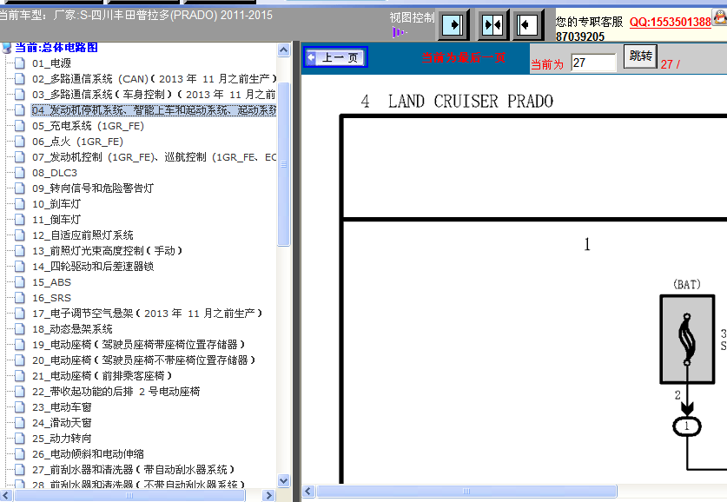Open 13_前照灯光束高度控制(手动) entry
Screen dimensions: 727x502
107,251
